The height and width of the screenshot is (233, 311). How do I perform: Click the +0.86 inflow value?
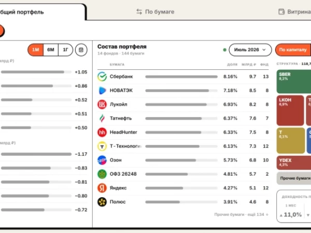click(81, 86)
